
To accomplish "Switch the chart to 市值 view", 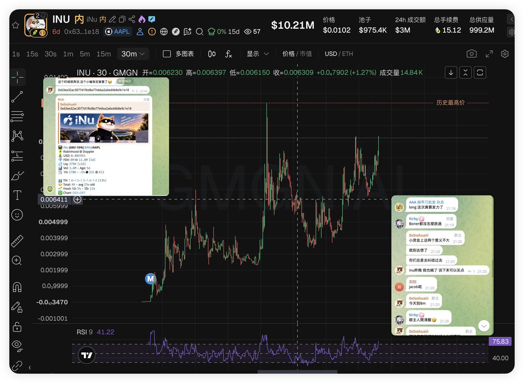I will tap(306, 54).
